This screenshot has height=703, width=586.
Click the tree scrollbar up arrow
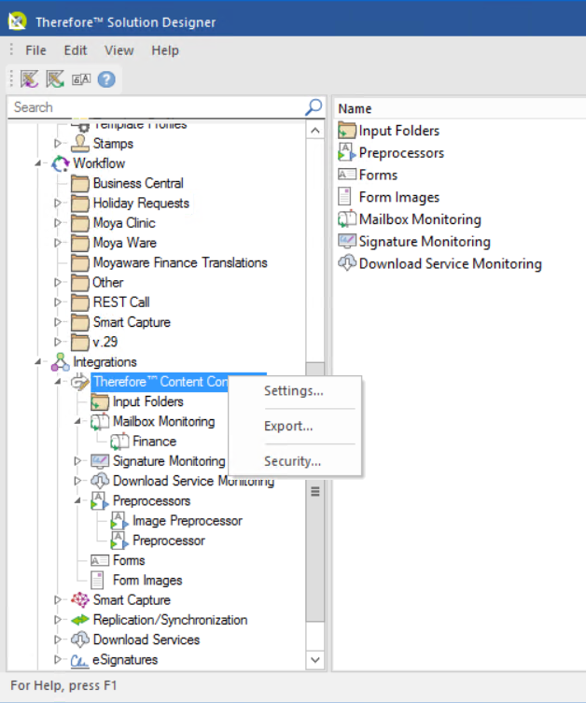[315, 131]
